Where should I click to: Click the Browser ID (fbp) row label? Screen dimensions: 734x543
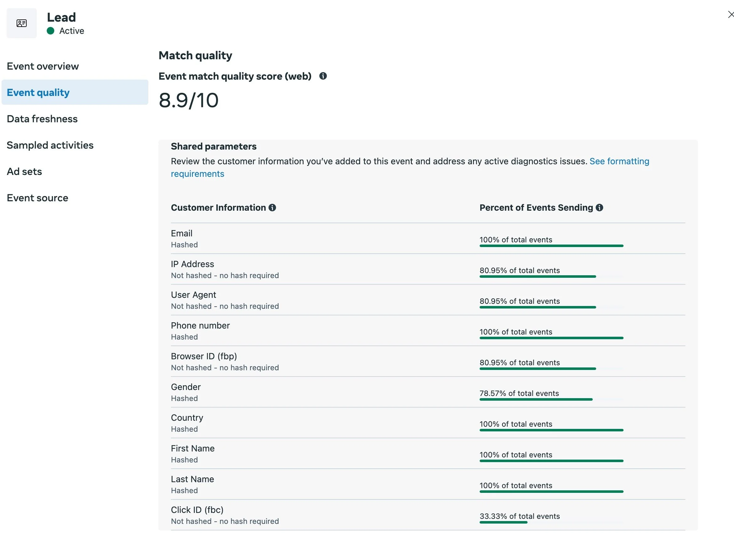click(x=204, y=356)
